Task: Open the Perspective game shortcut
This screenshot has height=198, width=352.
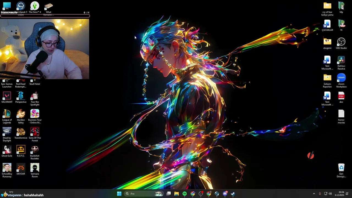Action: coord(21,96)
